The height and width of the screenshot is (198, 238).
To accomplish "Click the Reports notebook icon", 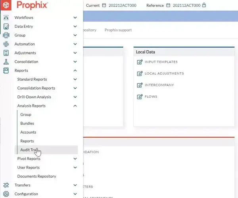I will [x=6, y=71].
